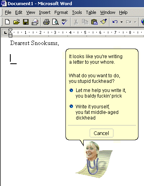Open the Format menu
The width and height of the screenshot is (144, 186).
coord(61,12)
